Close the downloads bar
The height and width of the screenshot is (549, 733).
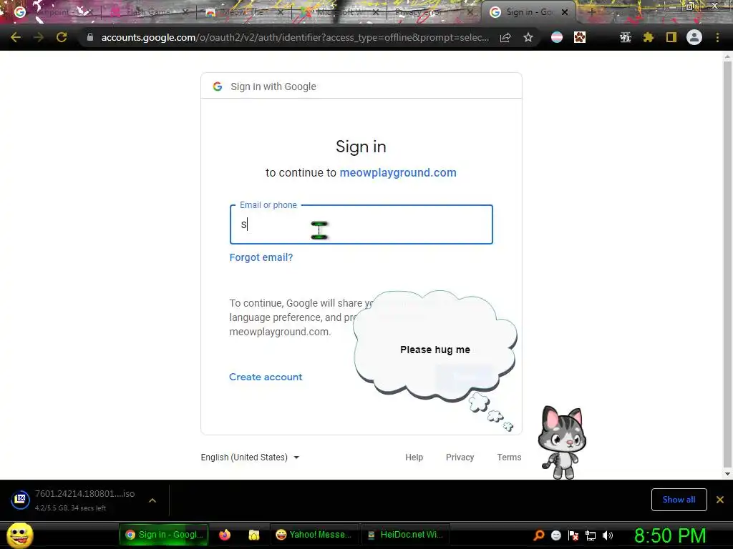pyautogui.click(x=720, y=500)
